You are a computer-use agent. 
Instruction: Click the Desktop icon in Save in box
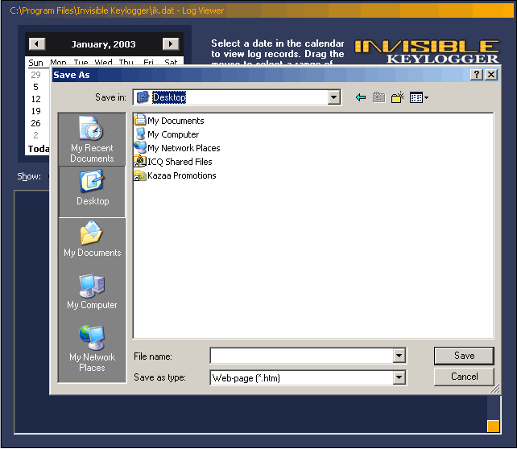143,97
